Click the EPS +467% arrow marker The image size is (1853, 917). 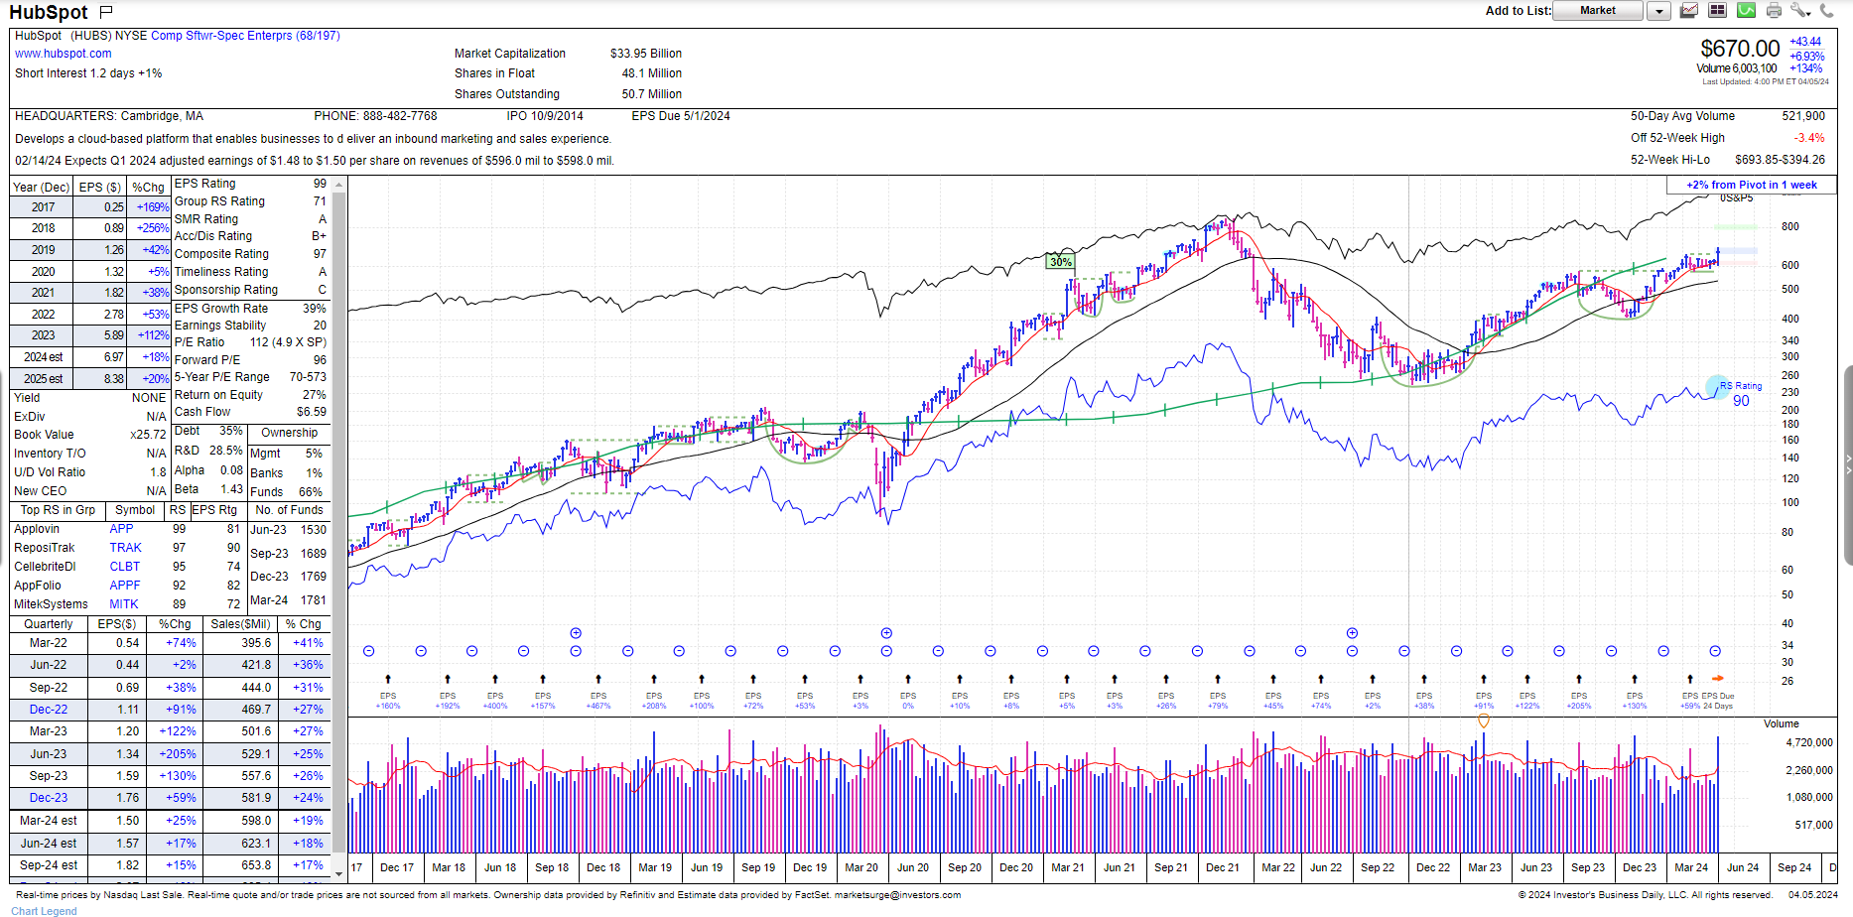(x=598, y=680)
